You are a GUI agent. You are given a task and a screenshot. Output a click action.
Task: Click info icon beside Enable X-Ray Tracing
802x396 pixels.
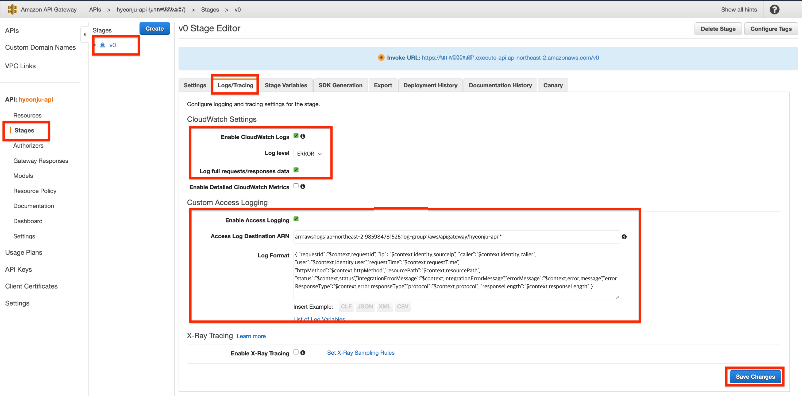tap(303, 352)
